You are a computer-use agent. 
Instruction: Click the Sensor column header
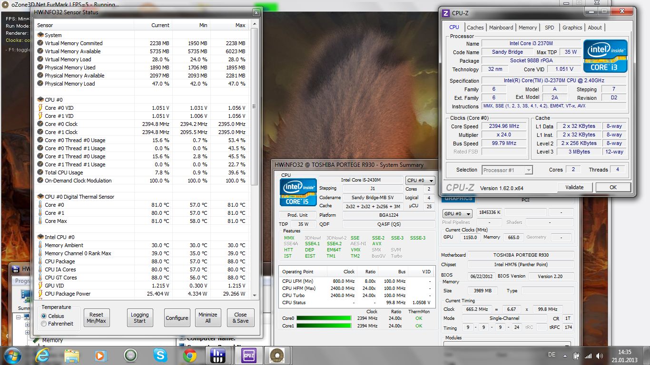point(85,25)
